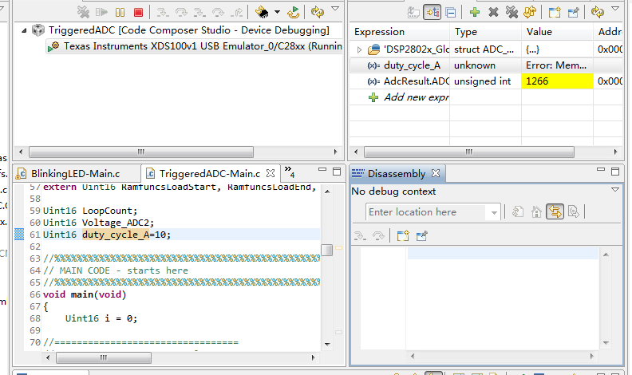Click the first Step Into icon in Debug toolbar
This screenshot has width=632, height=375.
tap(163, 13)
